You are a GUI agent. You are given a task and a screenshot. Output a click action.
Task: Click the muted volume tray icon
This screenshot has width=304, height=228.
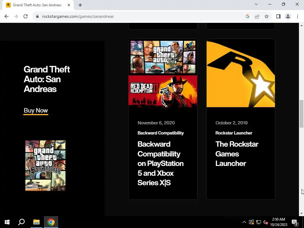pos(265,222)
